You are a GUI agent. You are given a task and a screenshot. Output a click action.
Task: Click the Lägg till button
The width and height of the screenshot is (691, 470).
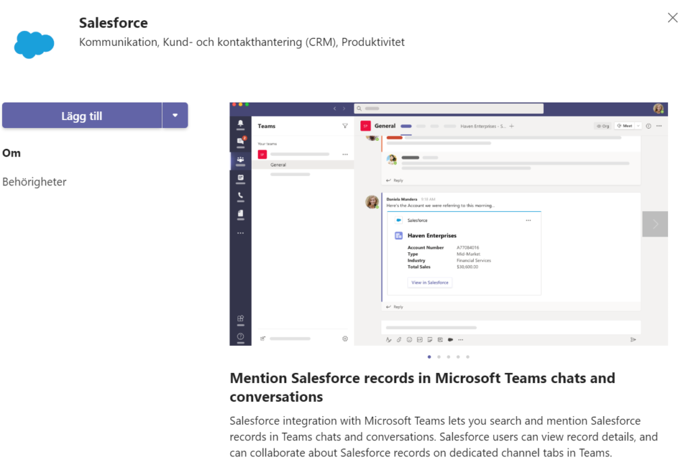(82, 116)
